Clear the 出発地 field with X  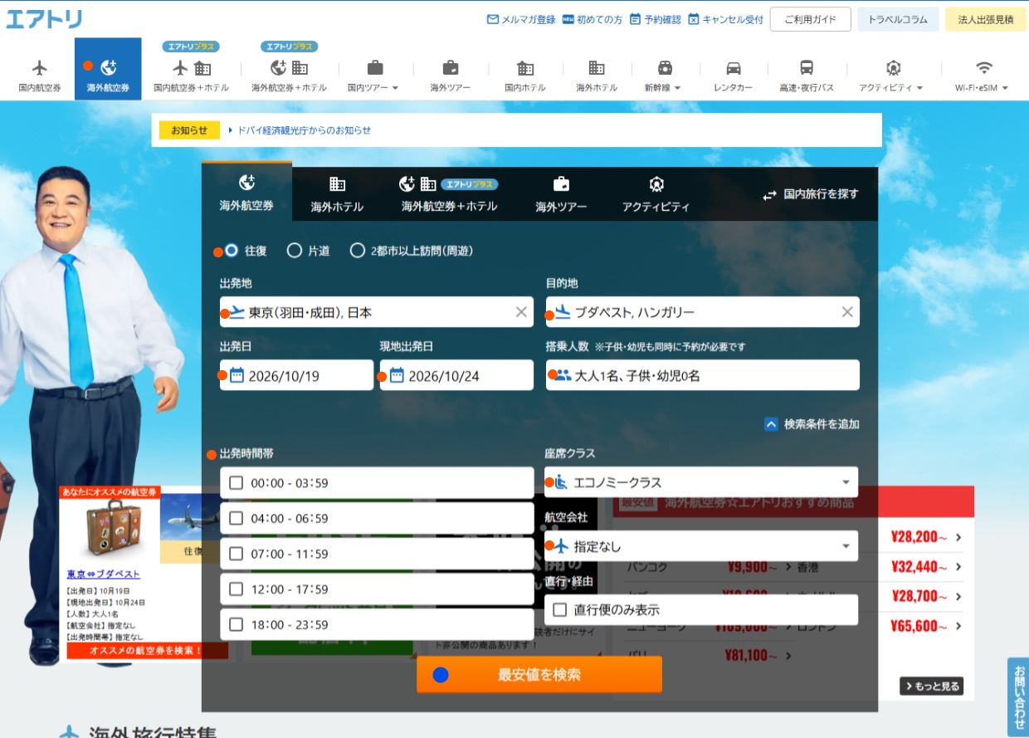click(x=521, y=312)
